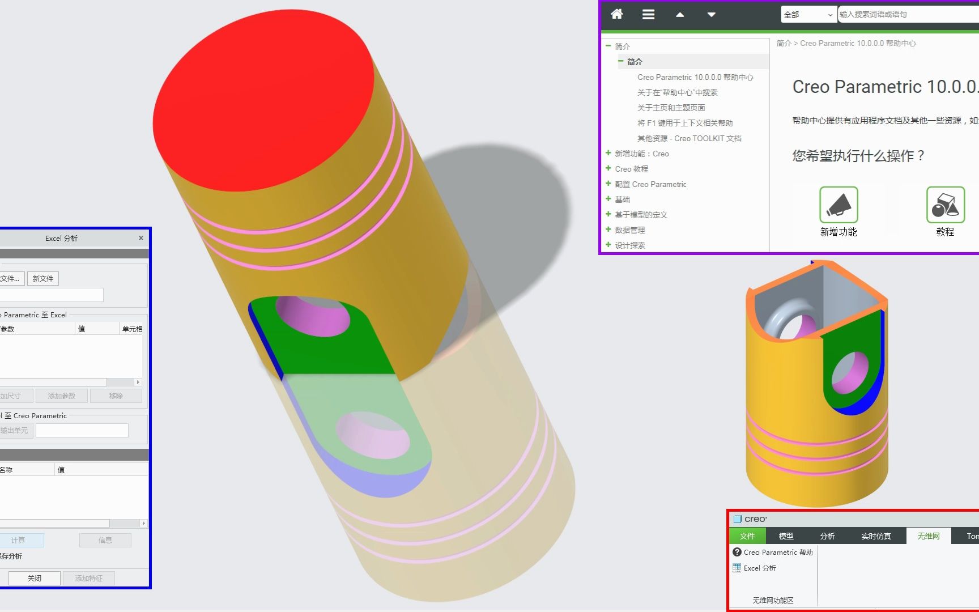Toggle the hamburger menu in Help Center
Image resolution: width=979 pixels, height=612 pixels.
648,15
